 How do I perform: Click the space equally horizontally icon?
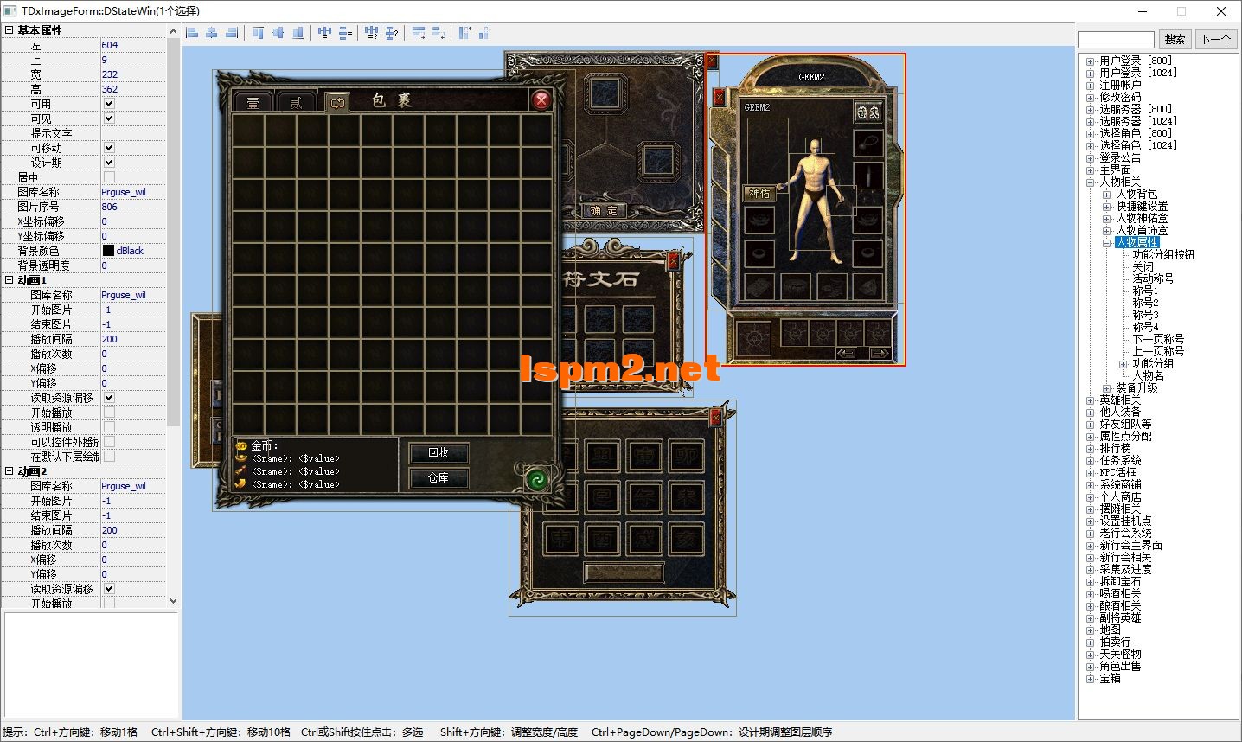[324, 33]
